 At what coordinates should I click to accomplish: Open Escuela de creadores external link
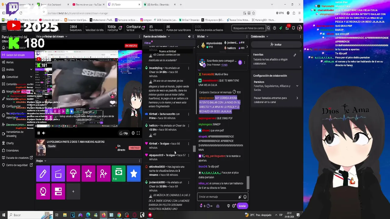click(17, 158)
